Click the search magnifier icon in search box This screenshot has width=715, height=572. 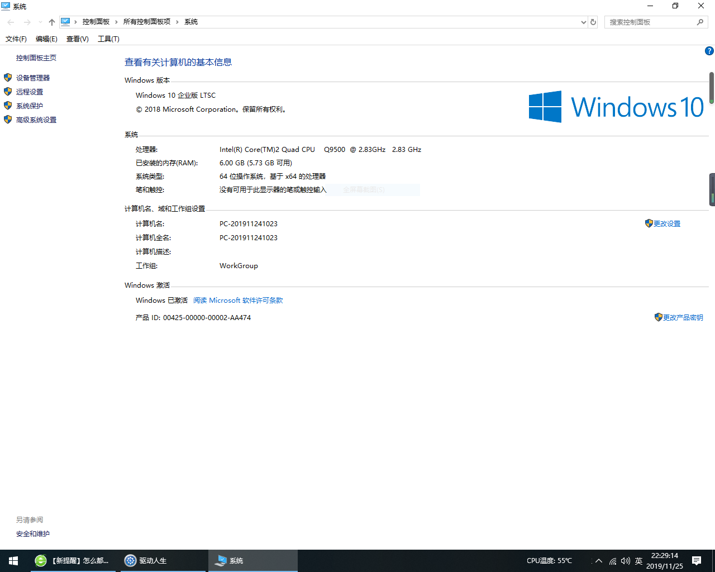700,22
